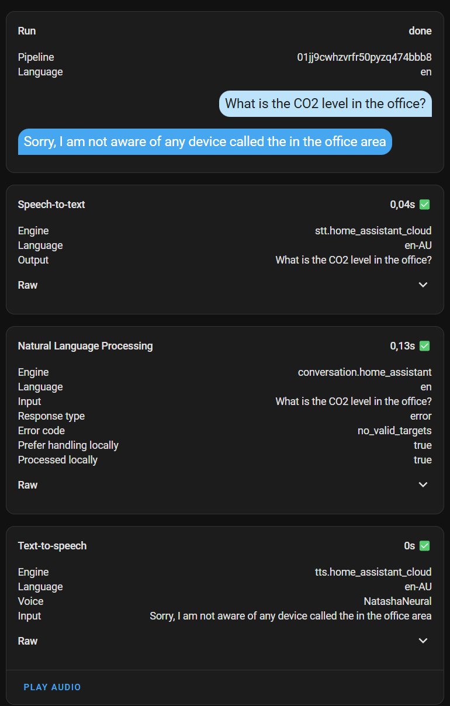
Task: Click the green checkmark in Text-to-speech card
Action: click(x=425, y=546)
